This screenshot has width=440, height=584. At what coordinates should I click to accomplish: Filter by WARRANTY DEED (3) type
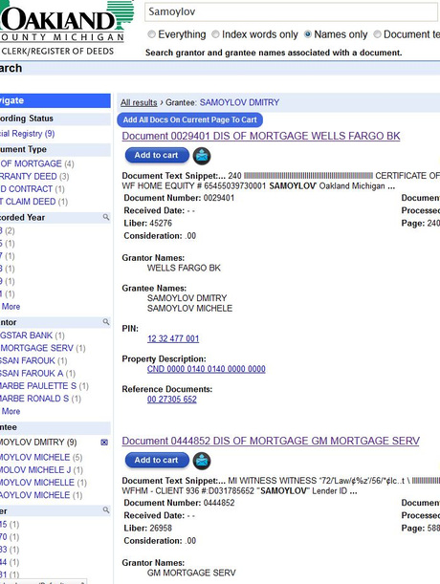click(34, 177)
